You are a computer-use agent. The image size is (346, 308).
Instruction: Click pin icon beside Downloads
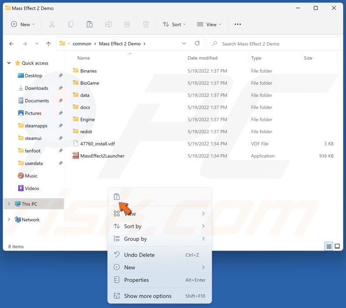60,88
